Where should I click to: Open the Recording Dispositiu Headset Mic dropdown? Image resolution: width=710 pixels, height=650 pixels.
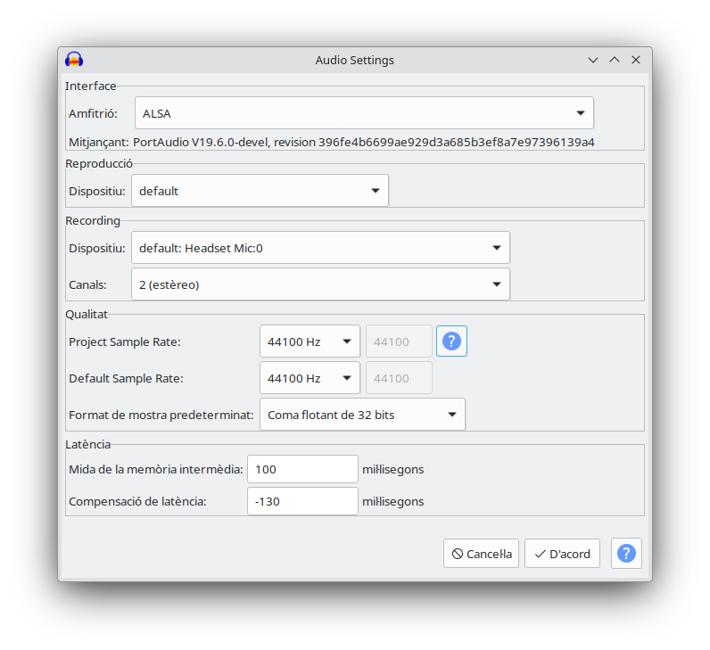pyautogui.click(x=320, y=248)
